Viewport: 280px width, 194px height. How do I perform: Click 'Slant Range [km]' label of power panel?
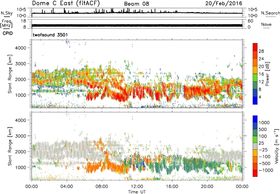(10, 74)
